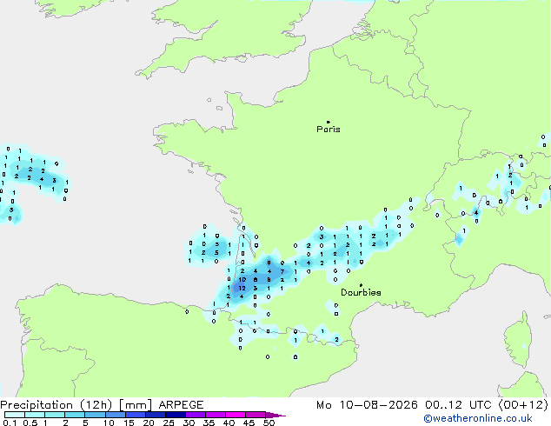
Task: Select the 0.1–0.5 mm legend swatch
Action: pyautogui.click(x=15, y=415)
